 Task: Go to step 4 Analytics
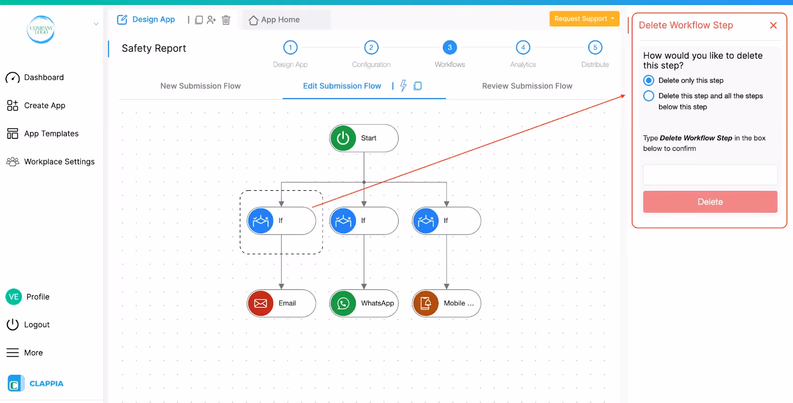(523, 48)
